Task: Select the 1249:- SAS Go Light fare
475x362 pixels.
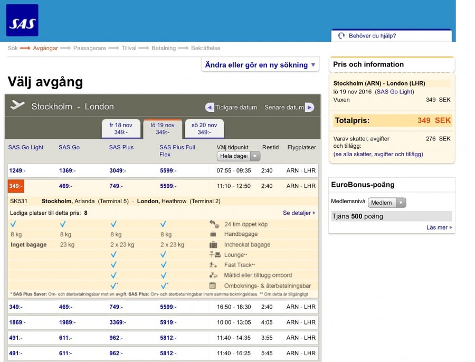Action: click(x=17, y=170)
